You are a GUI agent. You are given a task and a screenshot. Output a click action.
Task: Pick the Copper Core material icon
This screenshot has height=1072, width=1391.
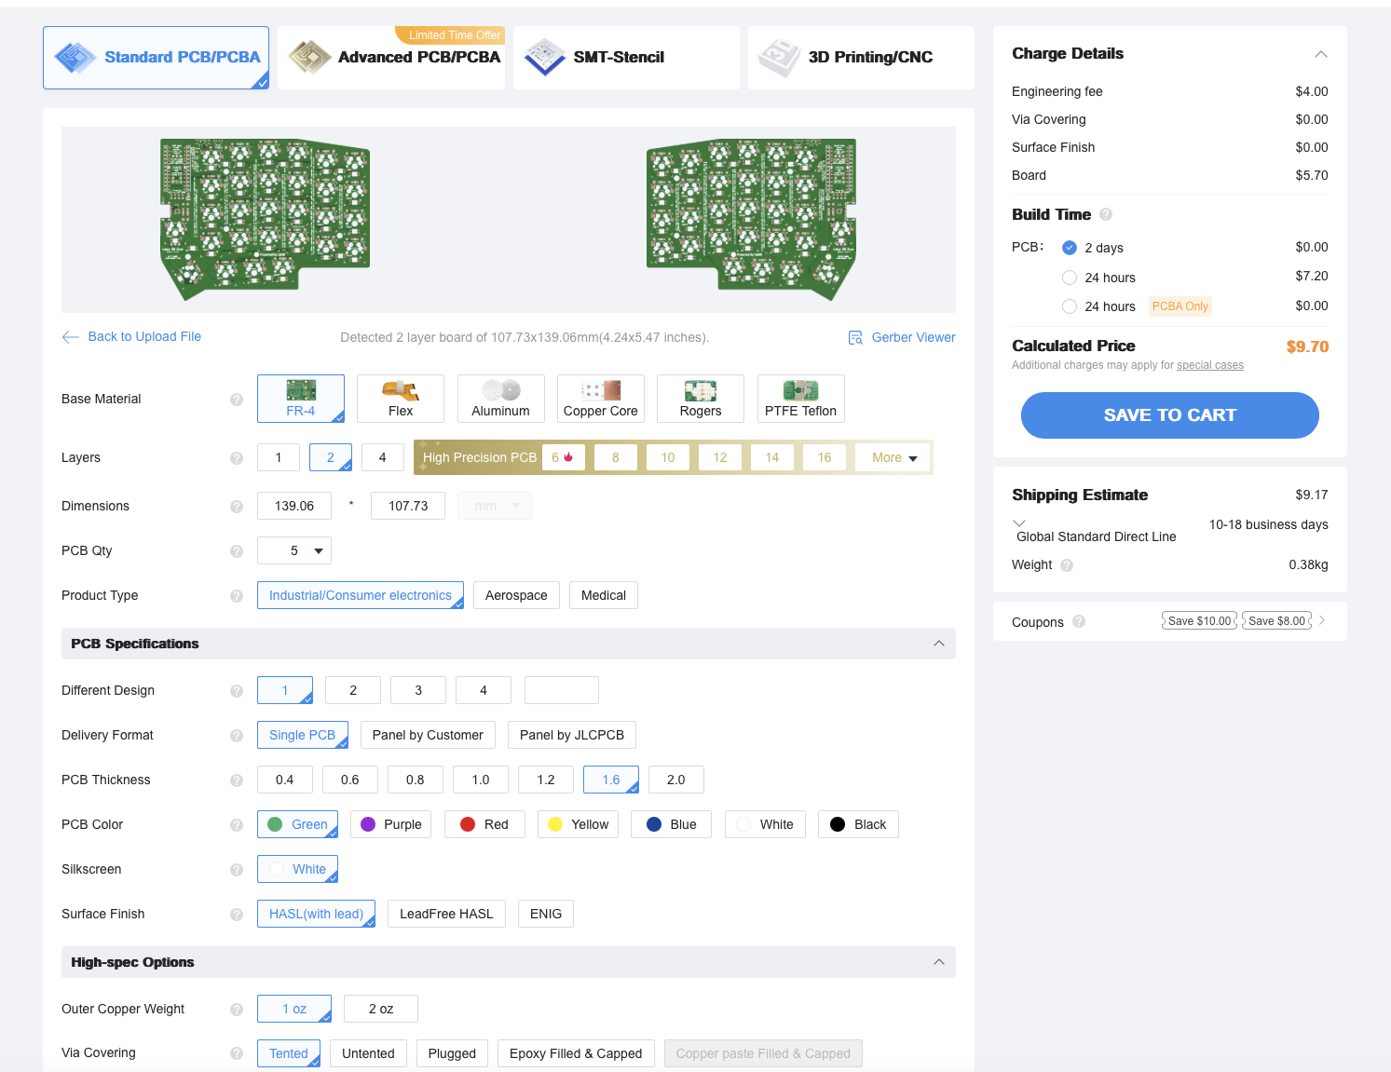[600, 390]
